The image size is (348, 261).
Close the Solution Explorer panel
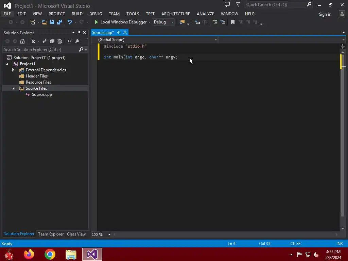[x=85, y=33]
